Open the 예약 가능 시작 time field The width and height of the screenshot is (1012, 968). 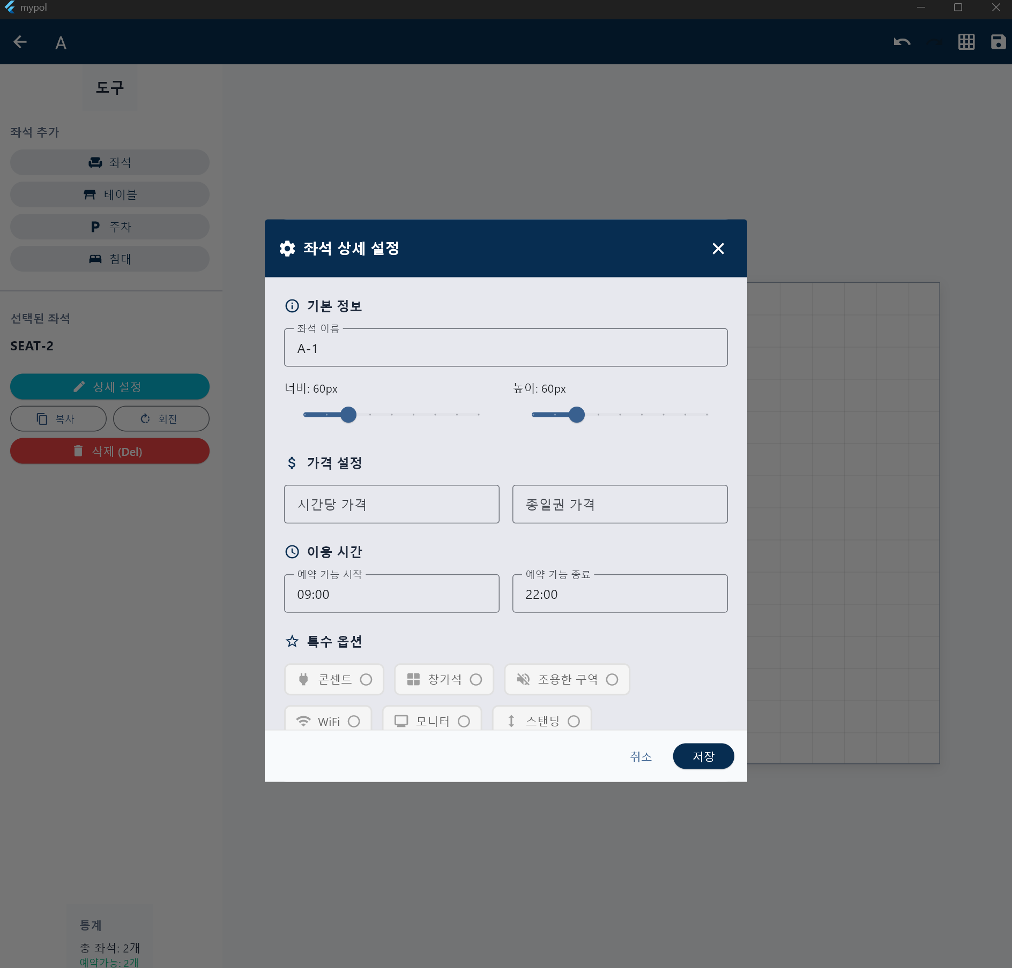tap(391, 594)
